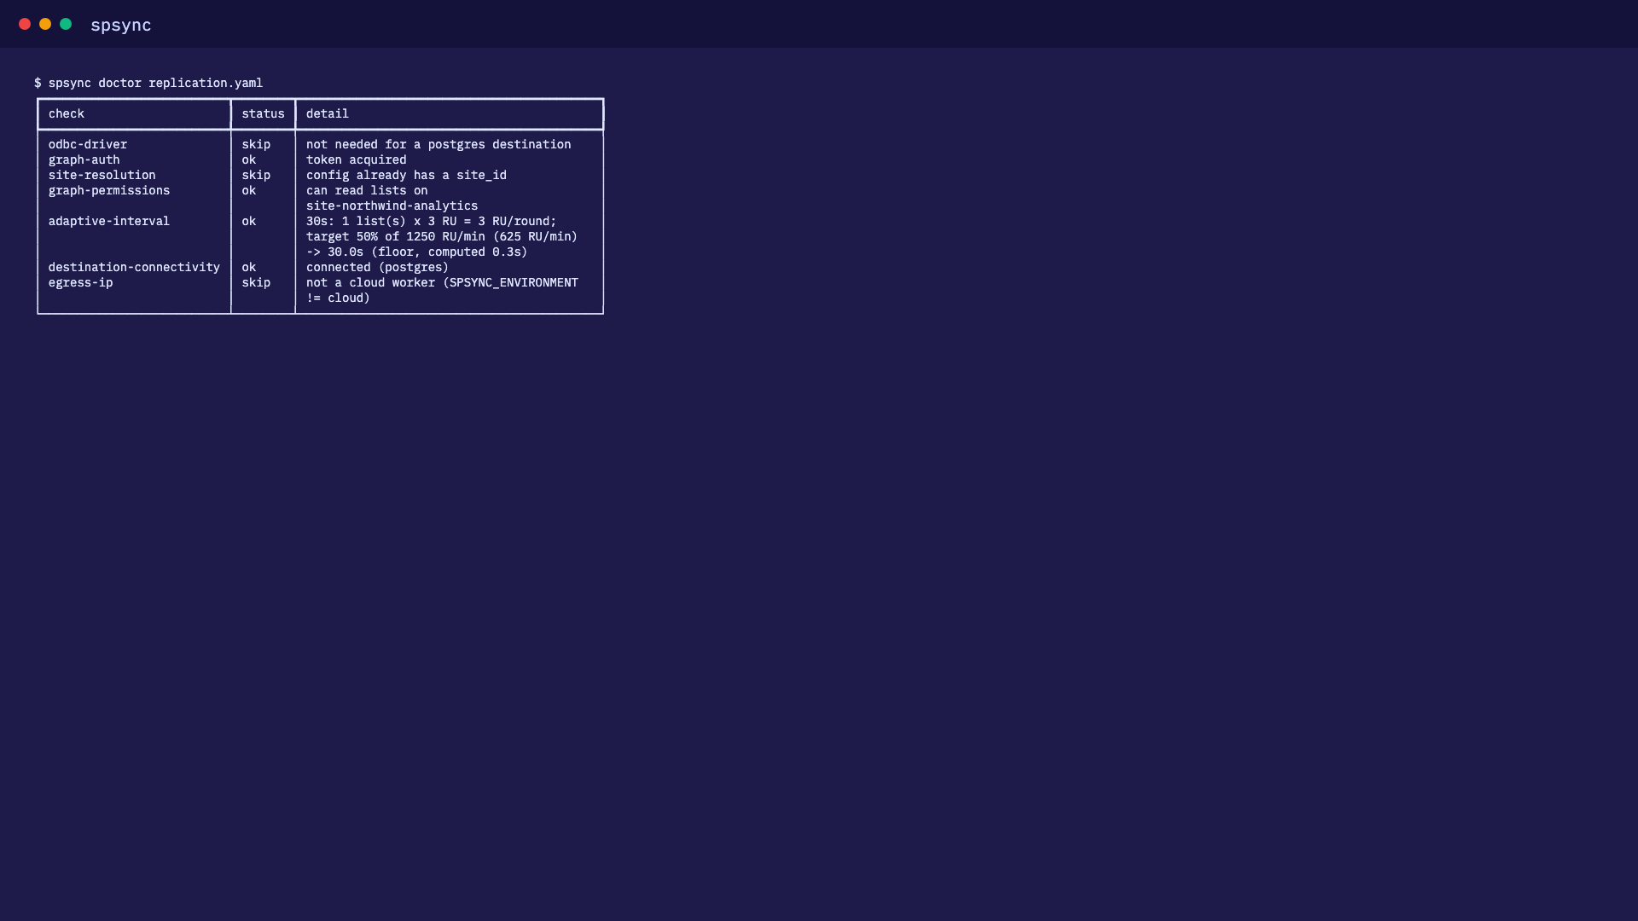
Task: Click the skip status of odbc-driver
Action: coord(256,144)
